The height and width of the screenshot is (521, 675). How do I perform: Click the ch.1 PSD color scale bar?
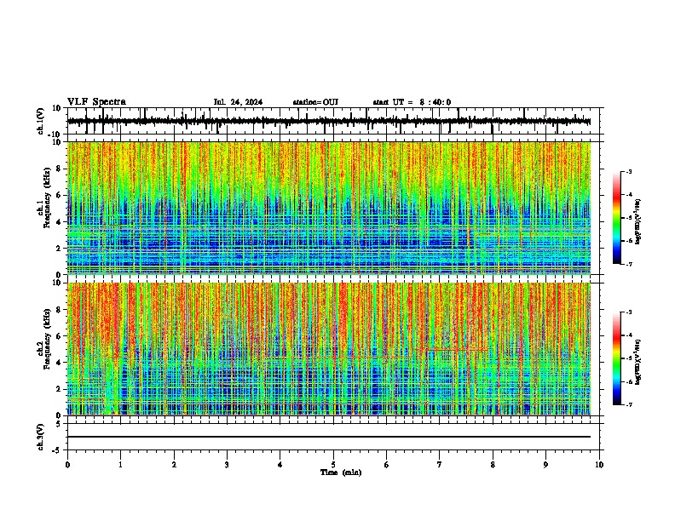point(616,218)
